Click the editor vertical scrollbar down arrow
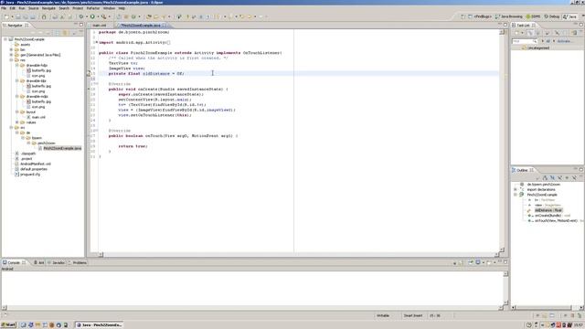Screen dimensions: 585x329 coord(502,249)
